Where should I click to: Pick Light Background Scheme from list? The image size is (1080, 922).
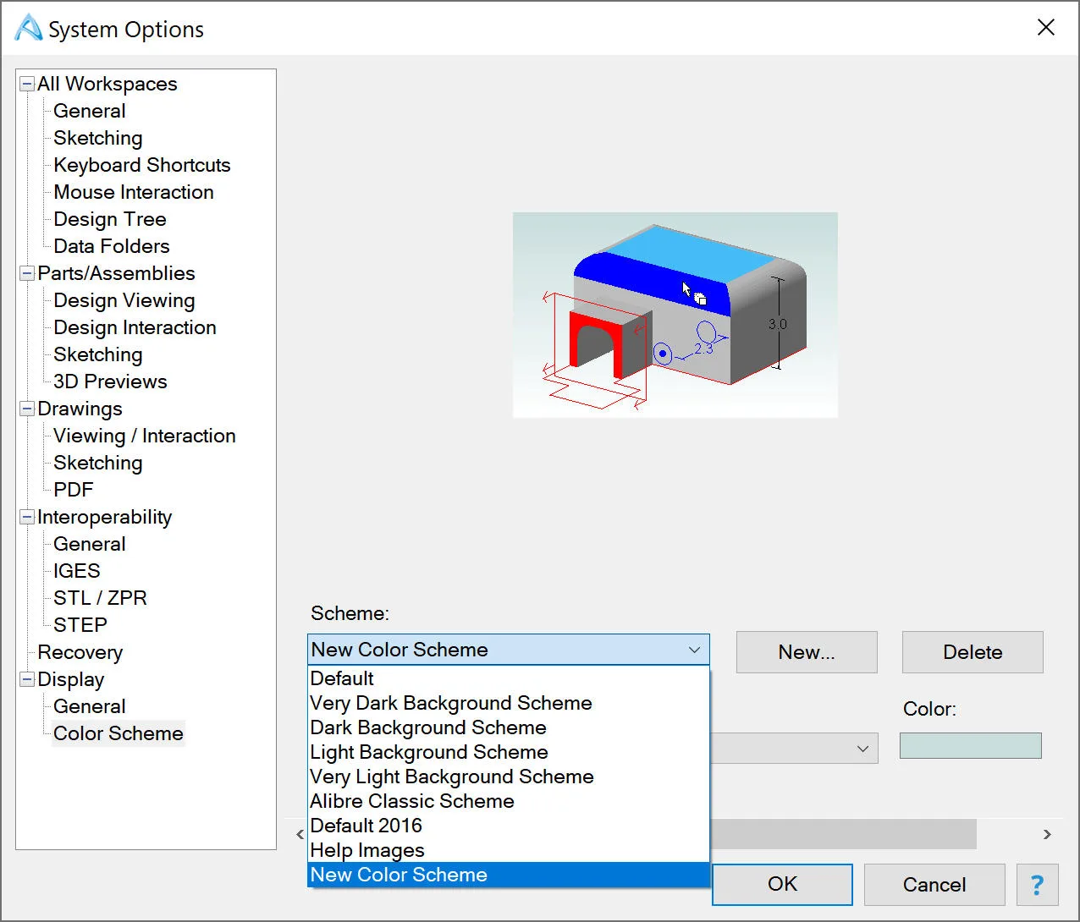508,752
